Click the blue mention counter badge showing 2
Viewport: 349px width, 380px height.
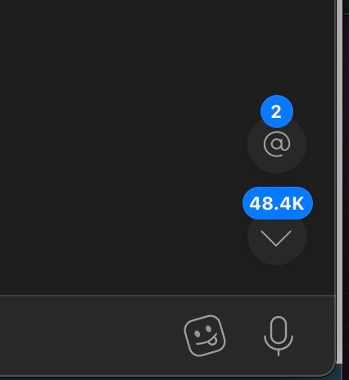(x=277, y=111)
